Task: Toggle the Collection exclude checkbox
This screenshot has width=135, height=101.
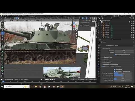Action: coord(130,22)
